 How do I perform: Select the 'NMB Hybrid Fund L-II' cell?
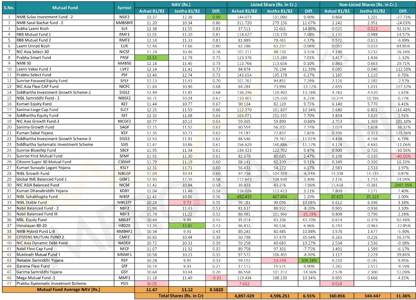click(65, 232)
